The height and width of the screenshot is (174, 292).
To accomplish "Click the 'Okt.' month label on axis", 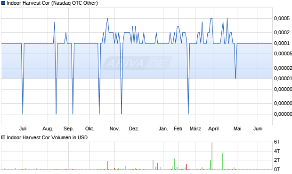I will point(89,129).
